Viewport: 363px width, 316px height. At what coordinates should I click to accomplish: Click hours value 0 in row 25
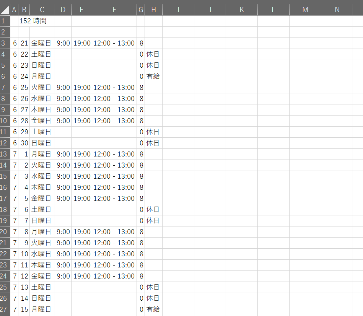142,287
